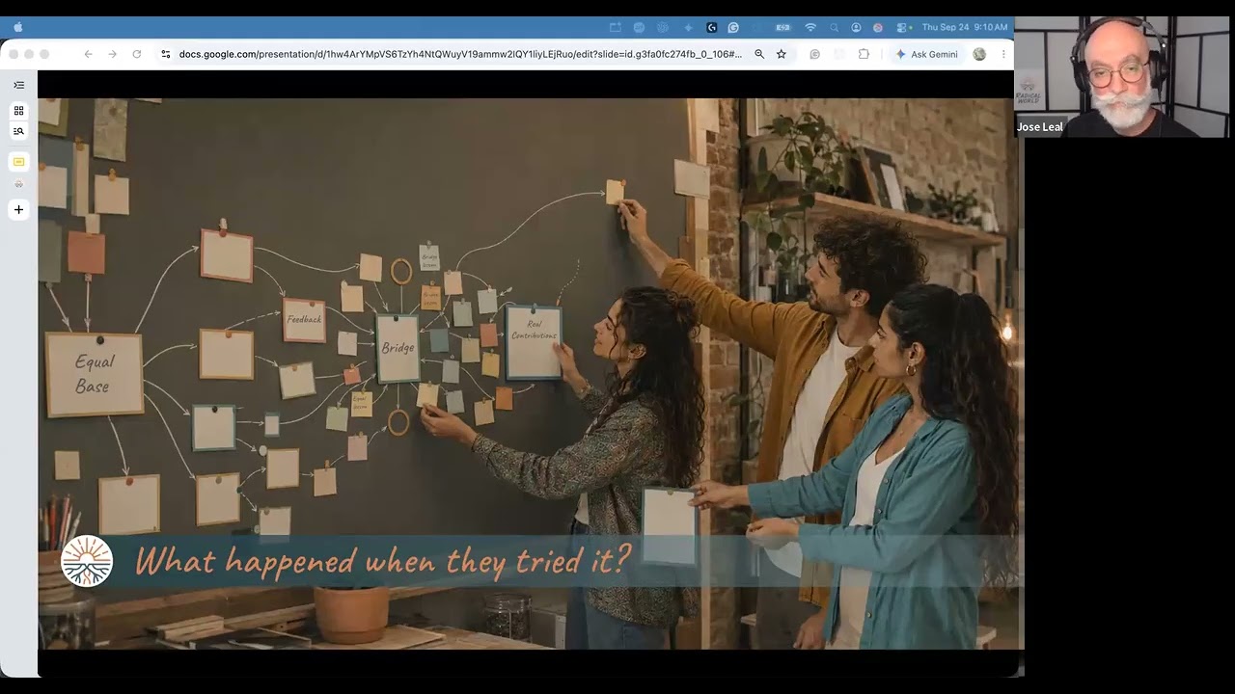
Task: Click the date and time clock
Action: click(965, 27)
